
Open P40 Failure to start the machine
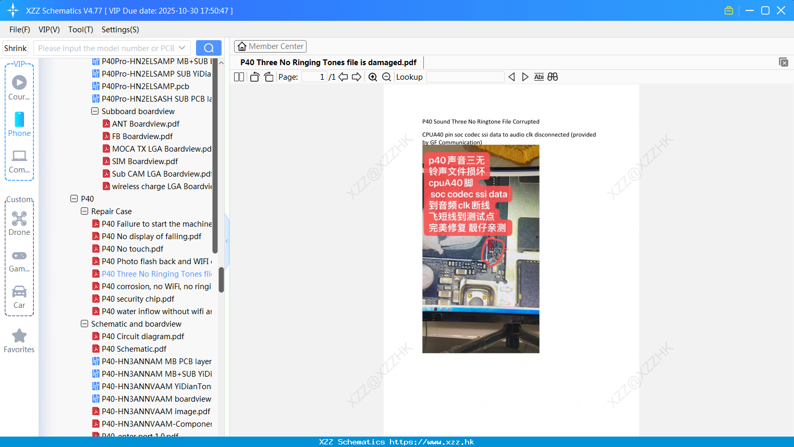pyautogui.click(x=156, y=223)
